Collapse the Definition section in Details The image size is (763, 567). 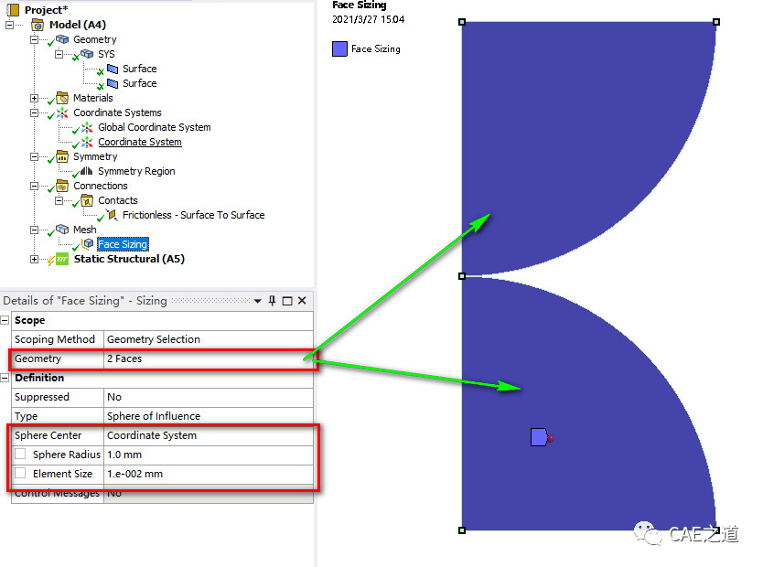coord(5,378)
